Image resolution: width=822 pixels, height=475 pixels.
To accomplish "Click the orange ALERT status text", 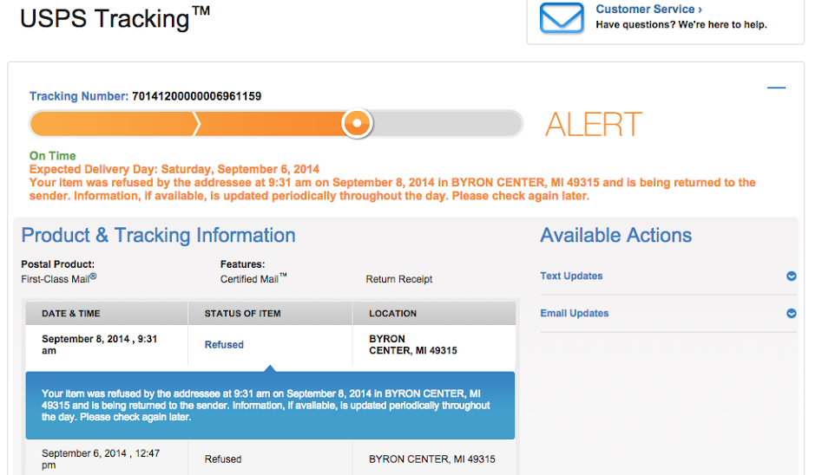I will tap(594, 125).
